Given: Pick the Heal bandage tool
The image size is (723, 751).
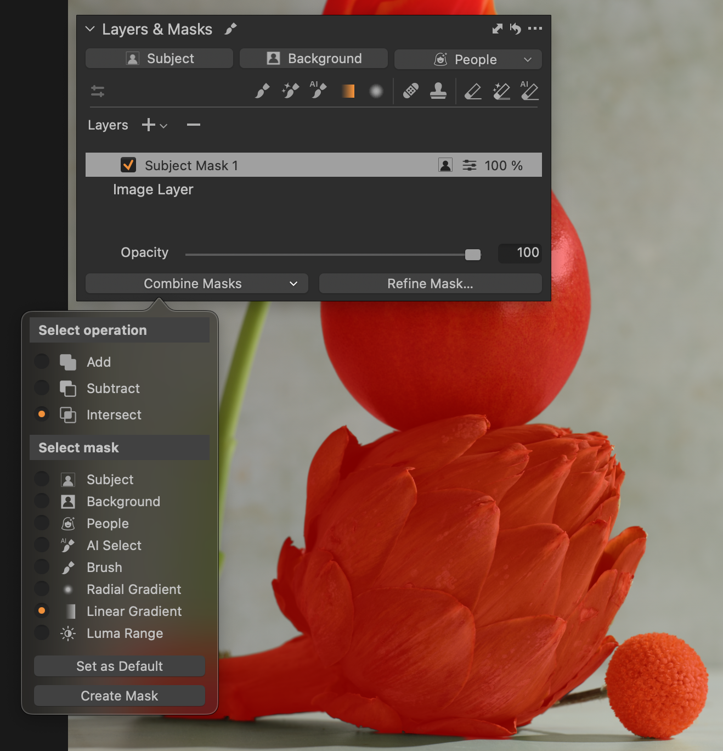Looking at the screenshot, I should pyautogui.click(x=411, y=91).
